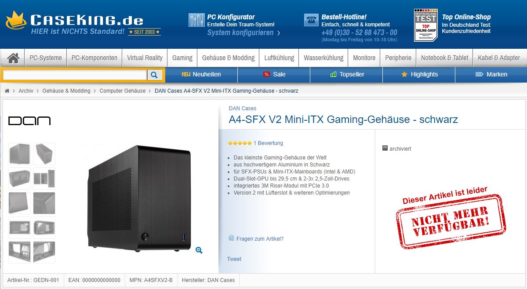This screenshot has width=527, height=289.
Task: Open the Highlights tab with star
Action: pyautogui.click(x=419, y=75)
